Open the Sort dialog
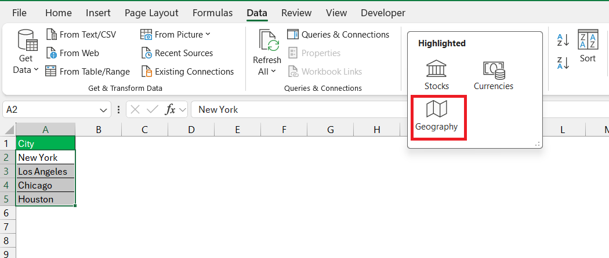The width and height of the screenshot is (609, 258). tap(588, 46)
